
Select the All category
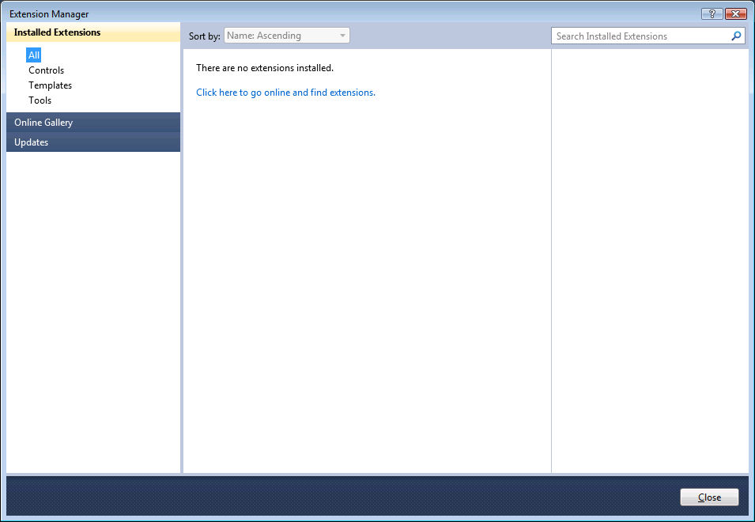34,55
